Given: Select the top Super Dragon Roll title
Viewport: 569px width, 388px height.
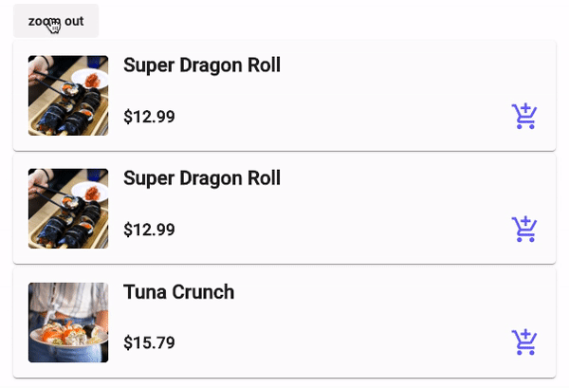Looking at the screenshot, I should [201, 65].
